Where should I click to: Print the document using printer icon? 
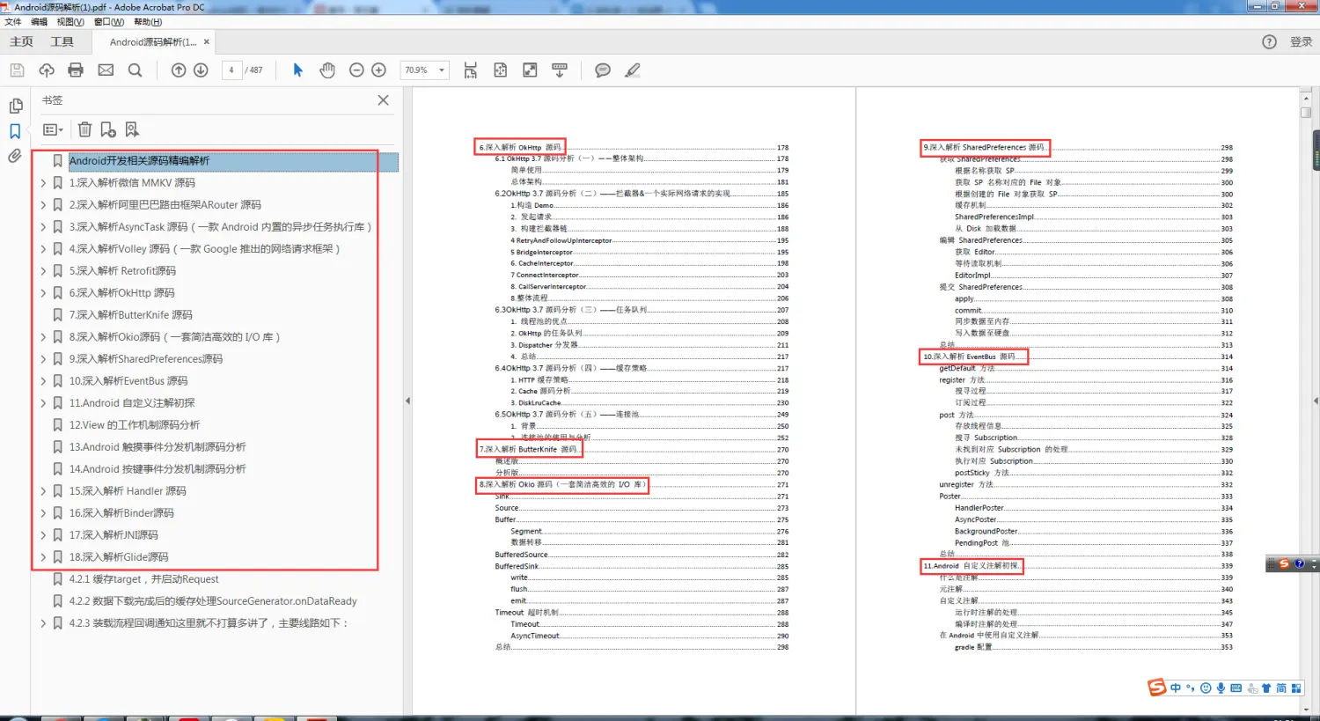click(76, 70)
